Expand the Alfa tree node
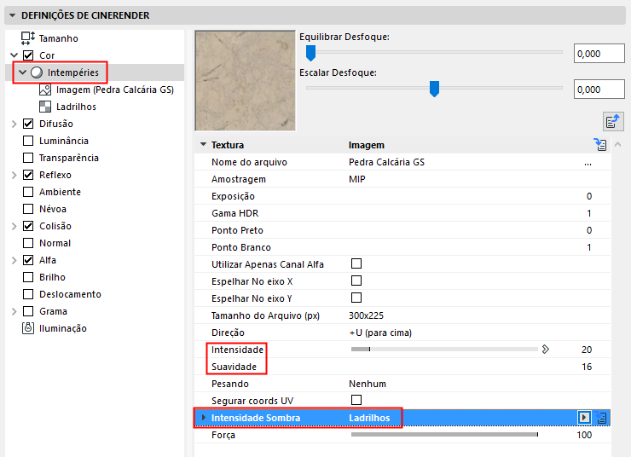The height and width of the screenshot is (457, 631). point(14,260)
